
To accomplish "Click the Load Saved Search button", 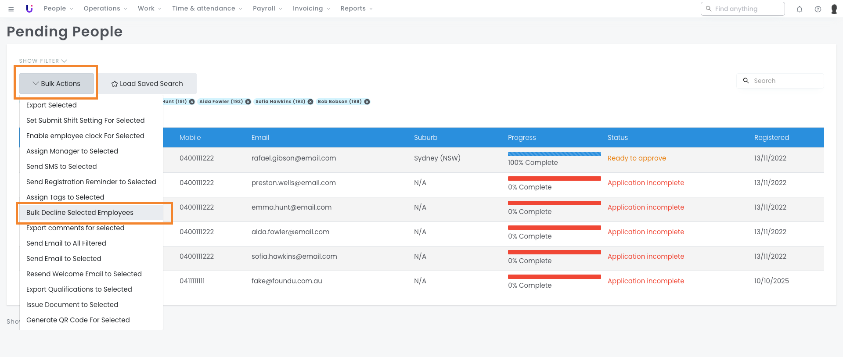I will (147, 83).
